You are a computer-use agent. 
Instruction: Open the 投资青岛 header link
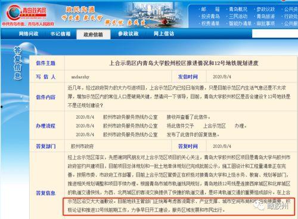(210, 16)
